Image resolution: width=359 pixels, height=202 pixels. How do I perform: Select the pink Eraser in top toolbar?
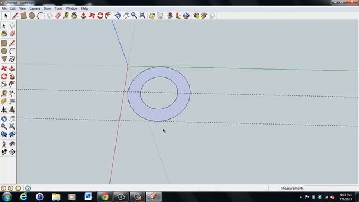pyautogui.click(x=58, y=16)
